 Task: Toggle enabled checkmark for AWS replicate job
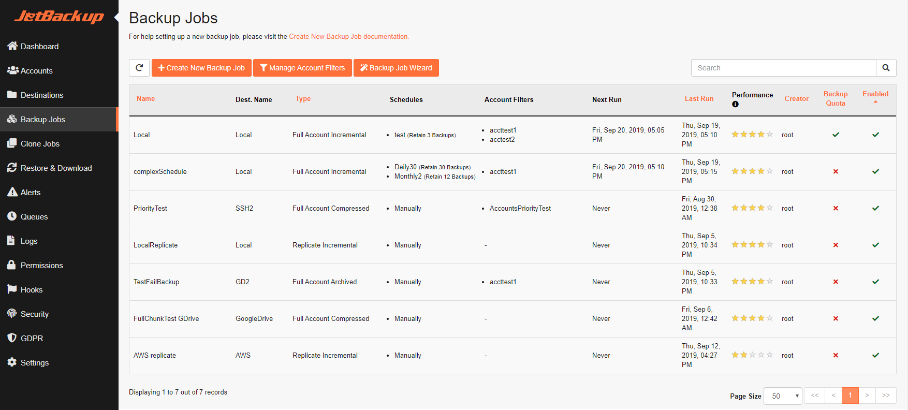click(875, 355)
